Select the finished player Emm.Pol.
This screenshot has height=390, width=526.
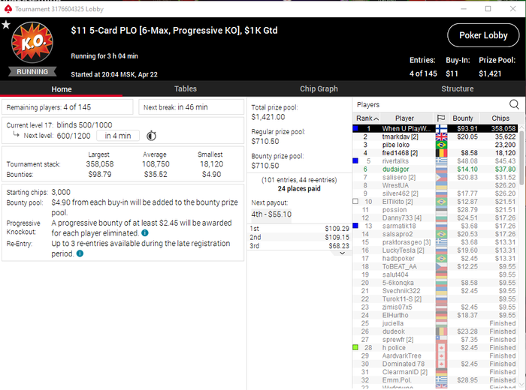pyautogui.click(x=435, y=380)
